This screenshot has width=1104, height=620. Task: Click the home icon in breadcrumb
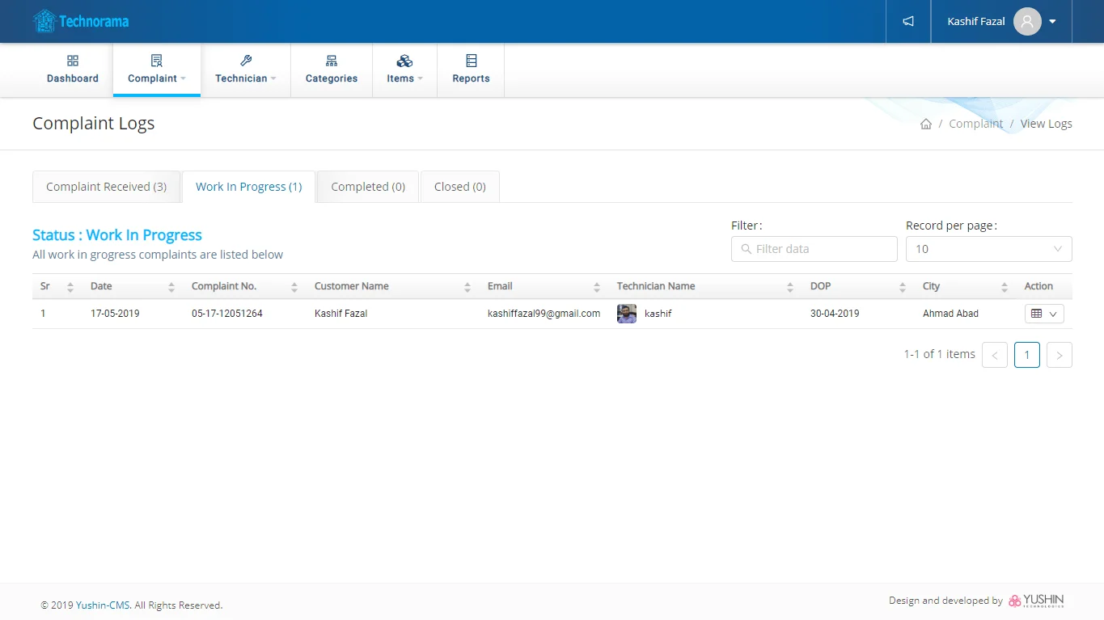click(926, 124)
